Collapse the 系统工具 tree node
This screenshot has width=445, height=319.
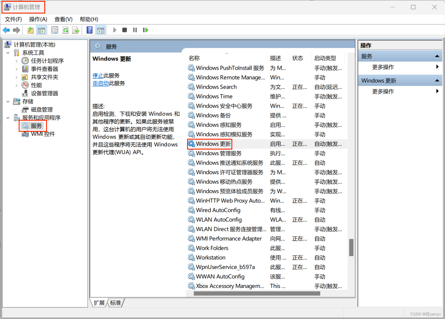[8, 53]
